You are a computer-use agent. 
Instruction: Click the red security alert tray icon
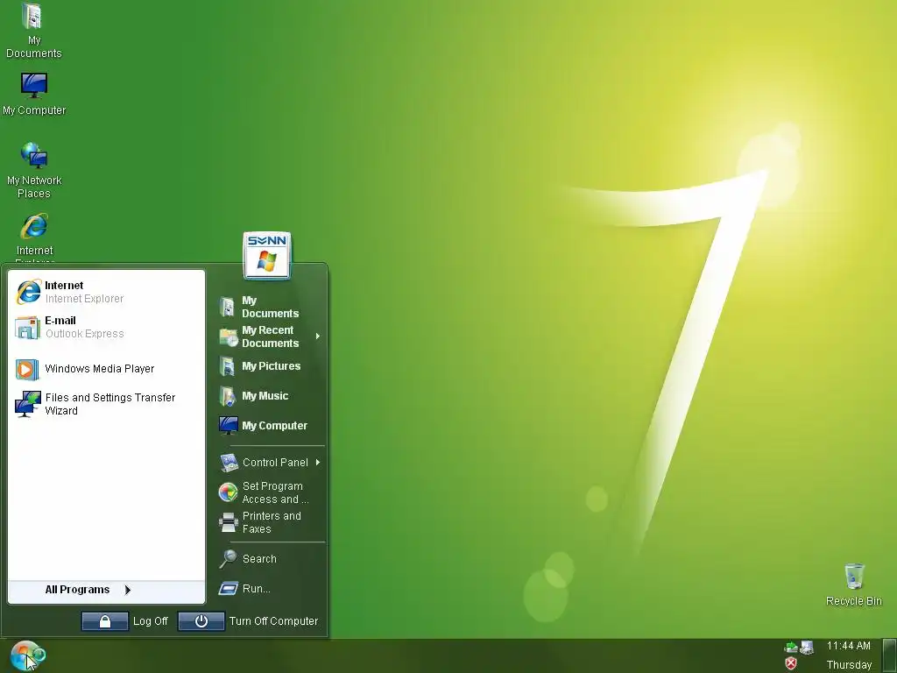point(791,663)
